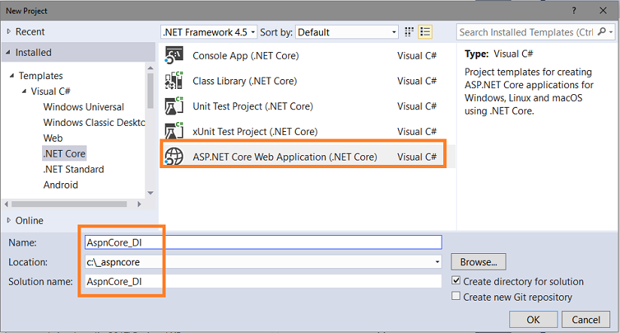Click Visual C# label in Console App row

[x=417, y=56]
